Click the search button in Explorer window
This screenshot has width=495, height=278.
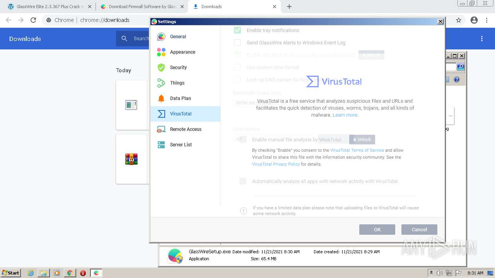tap(461, 67)
